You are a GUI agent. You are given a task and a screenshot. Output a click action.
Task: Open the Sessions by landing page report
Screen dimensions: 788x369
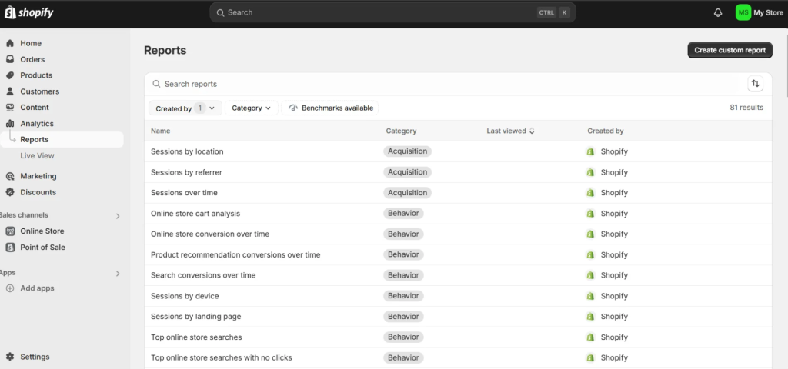point(196,317)
